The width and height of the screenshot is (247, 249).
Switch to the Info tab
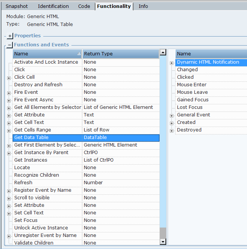pos(143,6)
